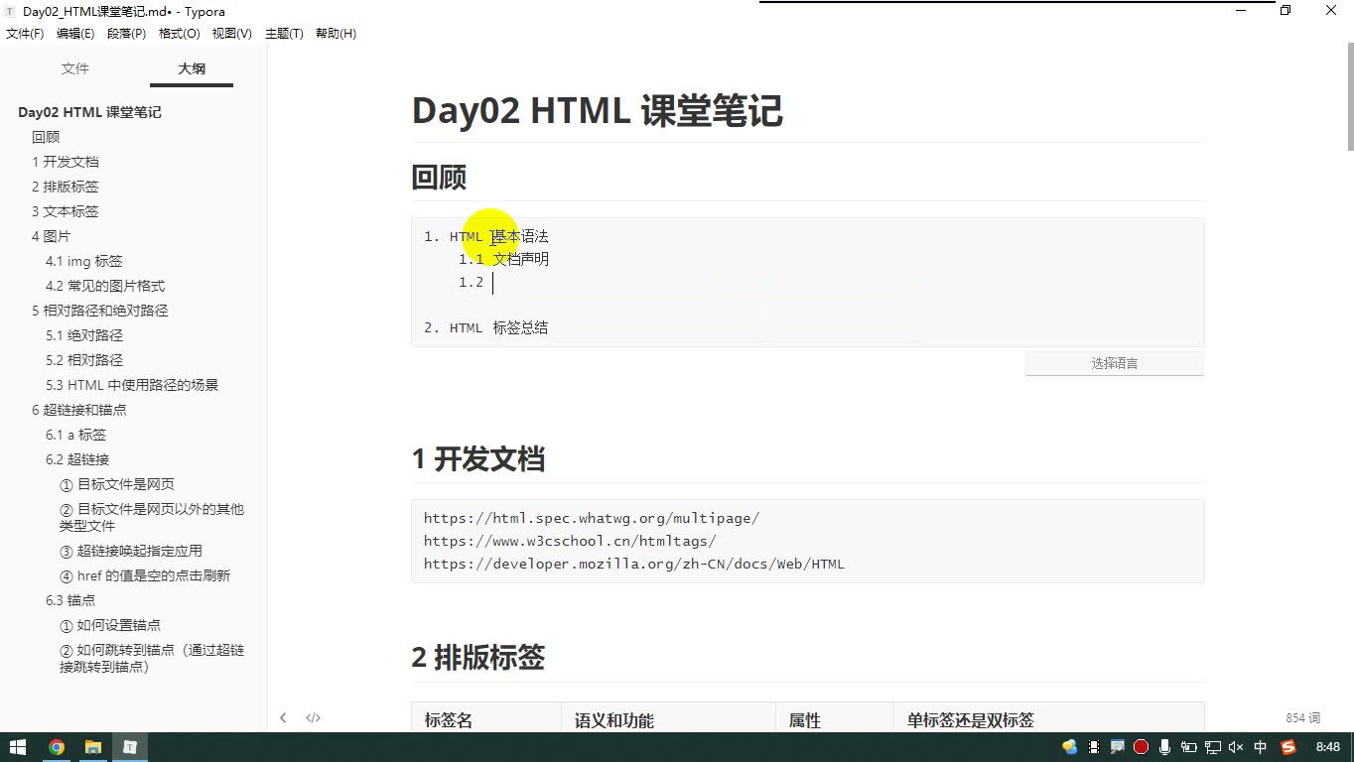Open the 段落(P) menu
The height and width of the screenshot is (762, 1354).
point(127,34)
